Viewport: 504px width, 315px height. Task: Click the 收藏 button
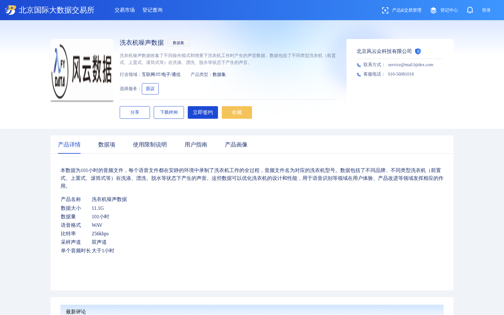coord(237,112)
